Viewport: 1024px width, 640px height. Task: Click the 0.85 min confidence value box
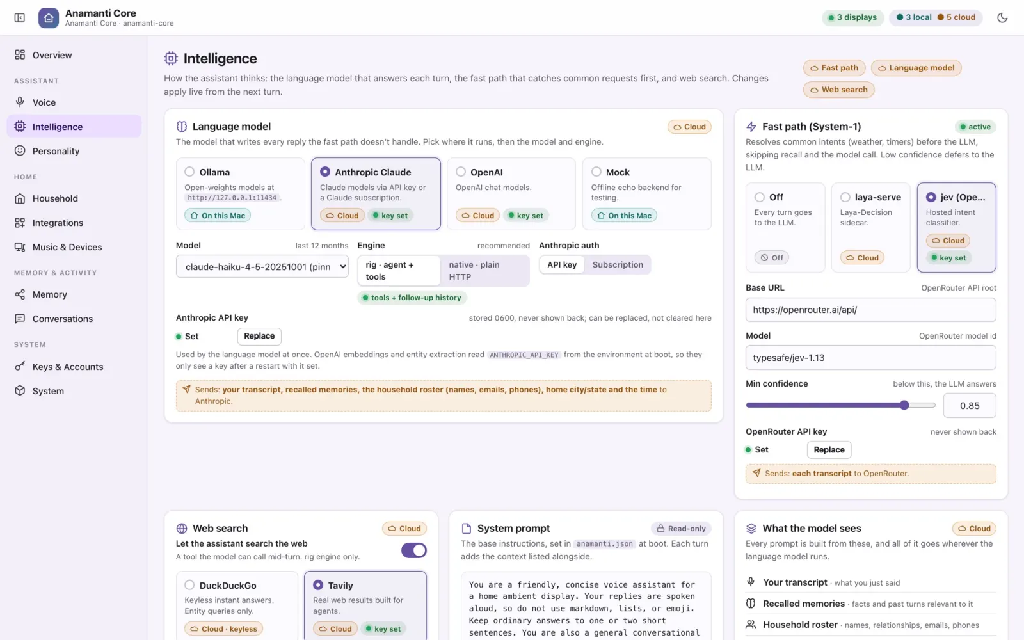tap(970, 406)
